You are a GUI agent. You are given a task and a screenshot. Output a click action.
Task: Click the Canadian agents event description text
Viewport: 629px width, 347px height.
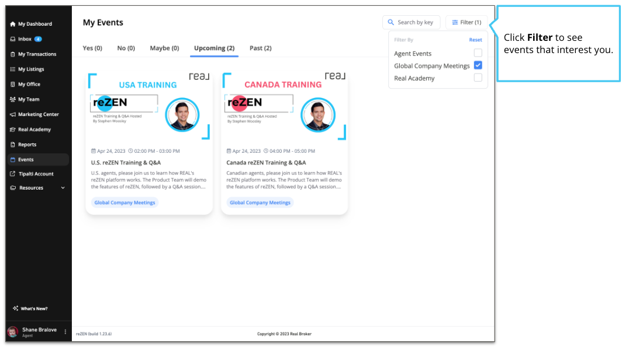(284, 180)
